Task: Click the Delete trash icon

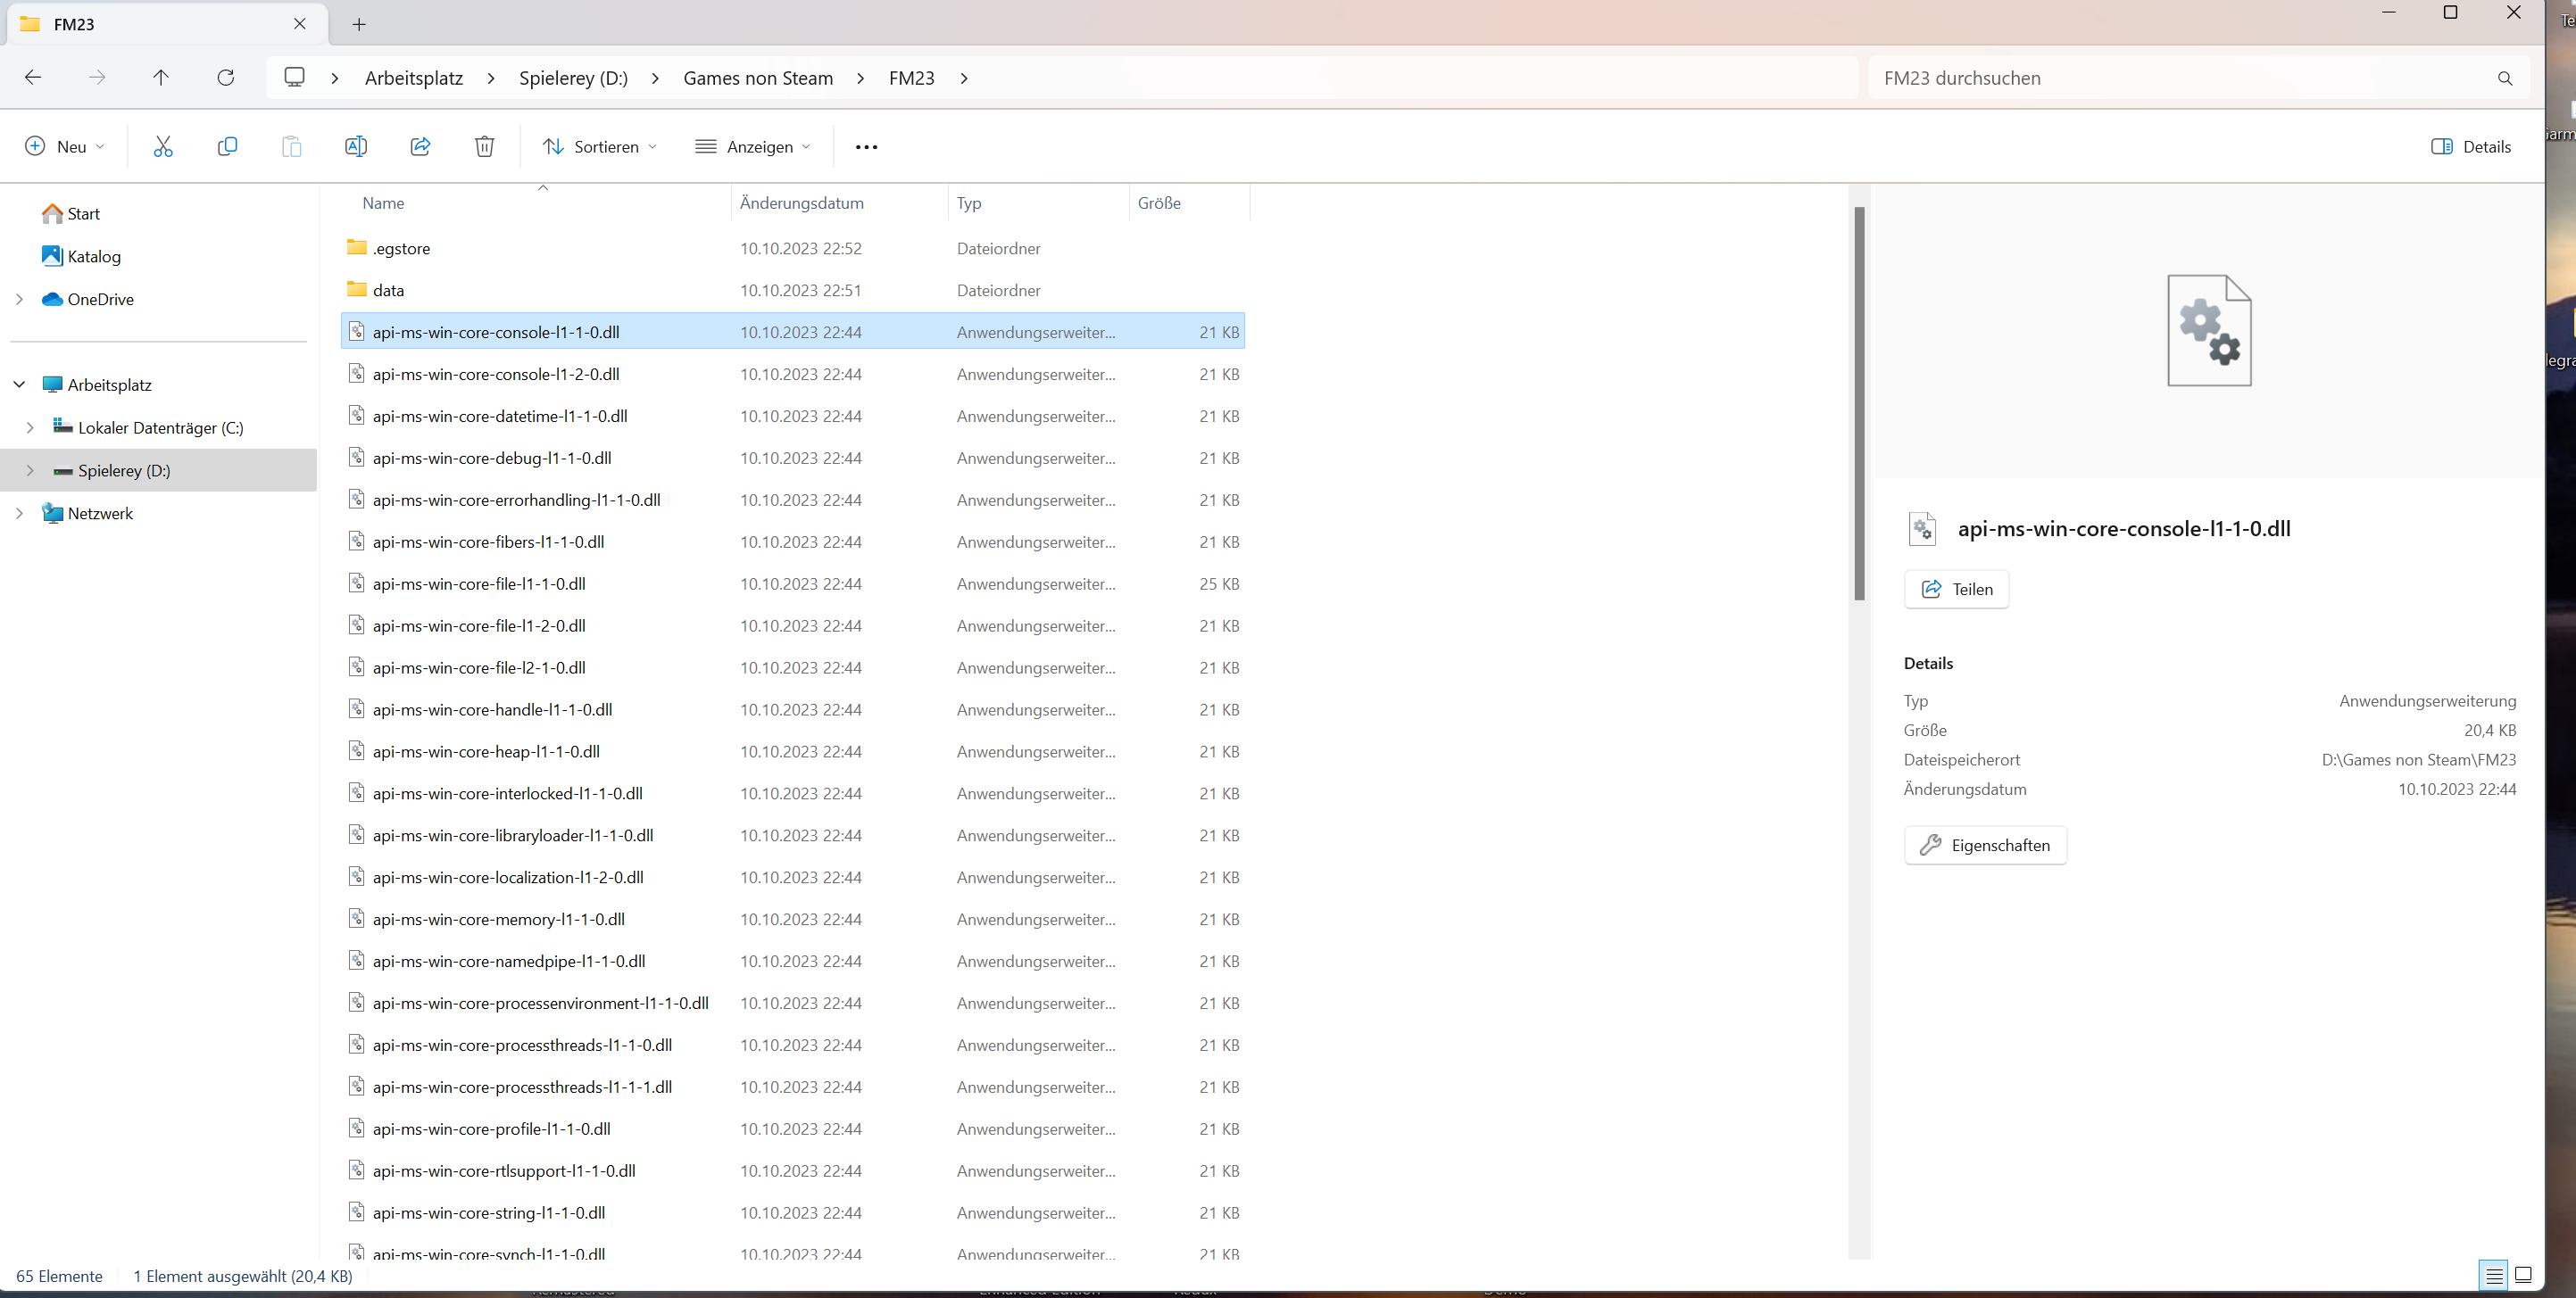Action: (x=484, y=147)
